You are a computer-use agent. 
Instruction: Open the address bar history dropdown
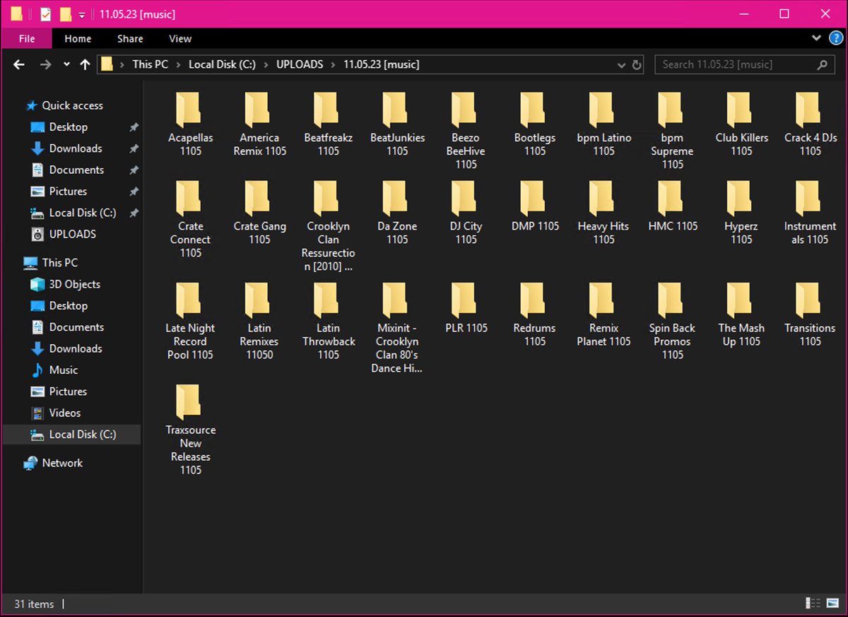[x=621, y=65]
